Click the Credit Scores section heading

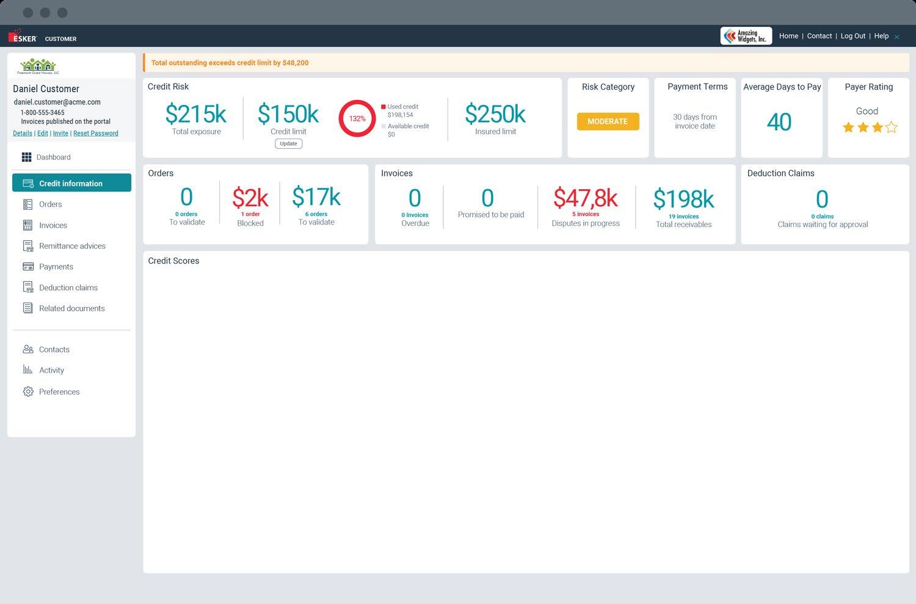tap(173, 261)
